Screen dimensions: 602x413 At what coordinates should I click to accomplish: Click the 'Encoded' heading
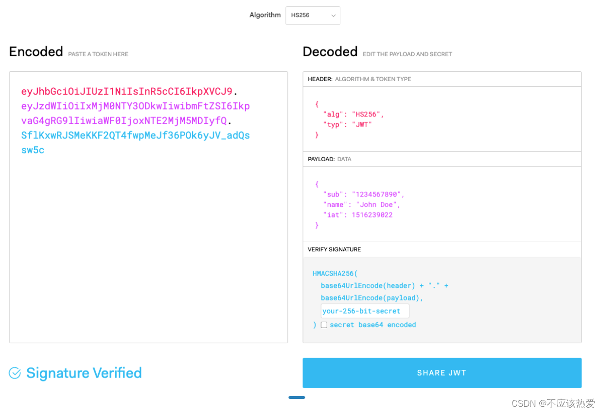point(36,51)
